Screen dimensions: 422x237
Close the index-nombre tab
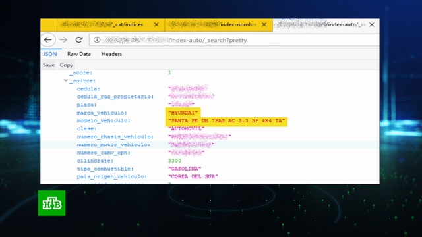264,25
